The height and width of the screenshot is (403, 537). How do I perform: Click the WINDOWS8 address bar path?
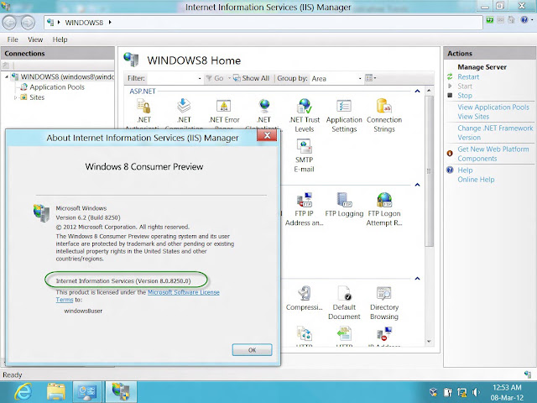click(x=84, y=23)
